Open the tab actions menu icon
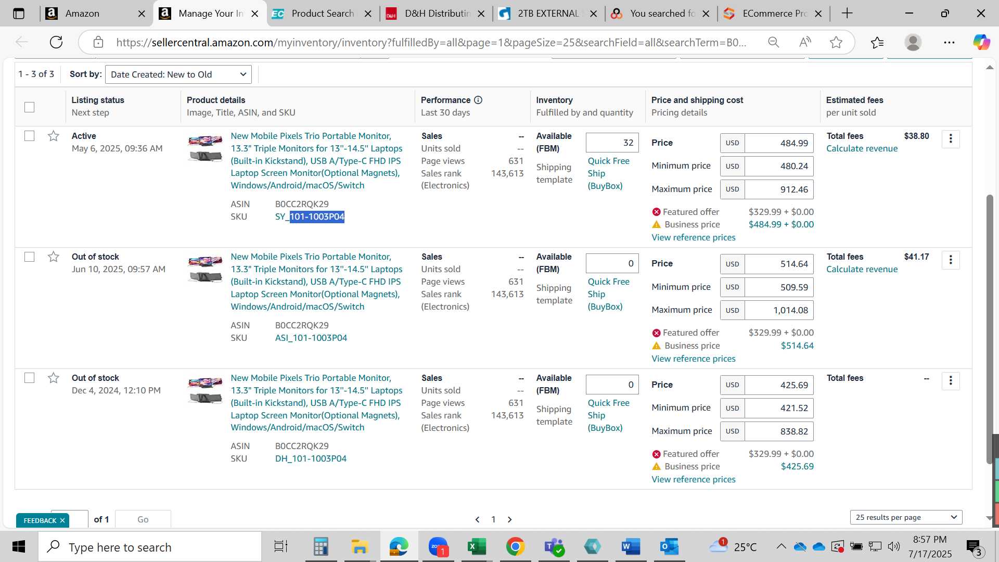This screenshot has height=562, width=999. [x=19, y=14]
